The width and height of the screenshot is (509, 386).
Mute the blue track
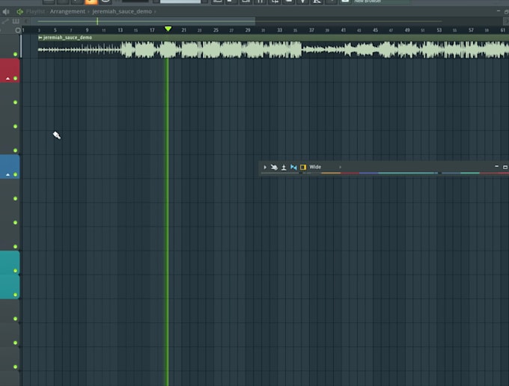(15, 174)
